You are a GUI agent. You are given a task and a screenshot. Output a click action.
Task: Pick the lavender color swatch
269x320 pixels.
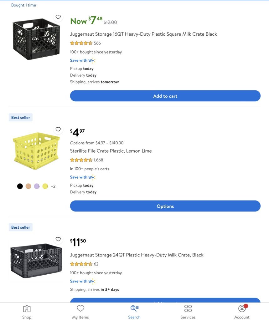click(37, 186)
